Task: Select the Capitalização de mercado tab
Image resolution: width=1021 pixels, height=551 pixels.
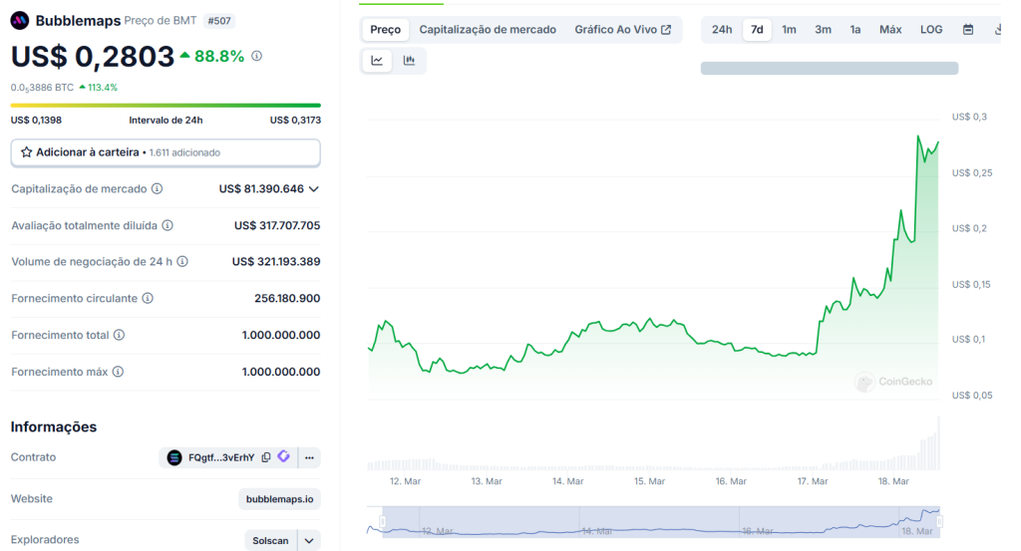Action: coord(488,29)
